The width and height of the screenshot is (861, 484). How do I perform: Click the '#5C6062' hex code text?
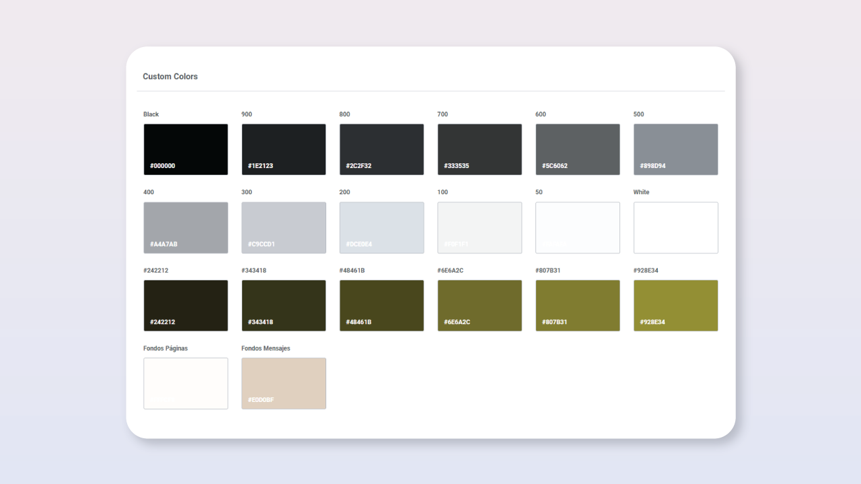coord(555,166)
